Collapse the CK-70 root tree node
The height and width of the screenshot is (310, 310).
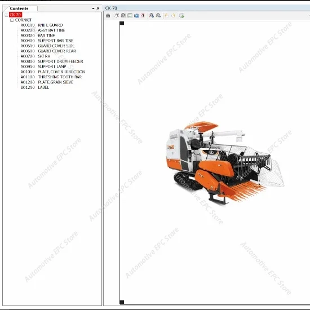[x=6, y=15]
